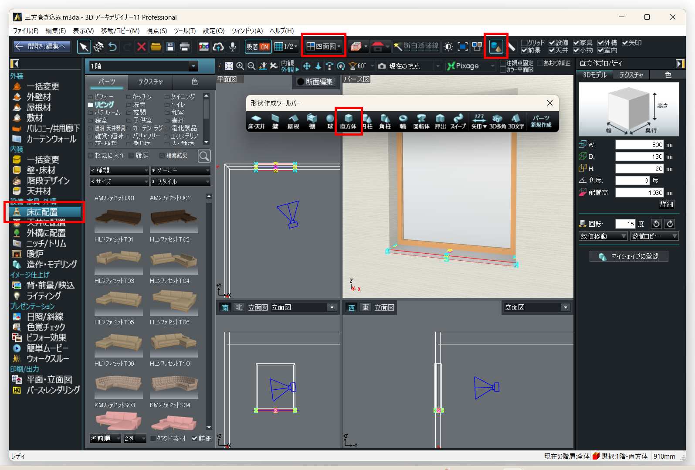Open the shape creation toolbar icon
This screenshot has width=695, height=470.
[x=496, y=46]
